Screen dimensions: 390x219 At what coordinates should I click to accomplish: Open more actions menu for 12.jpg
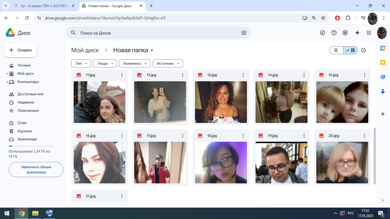(183, 75)
